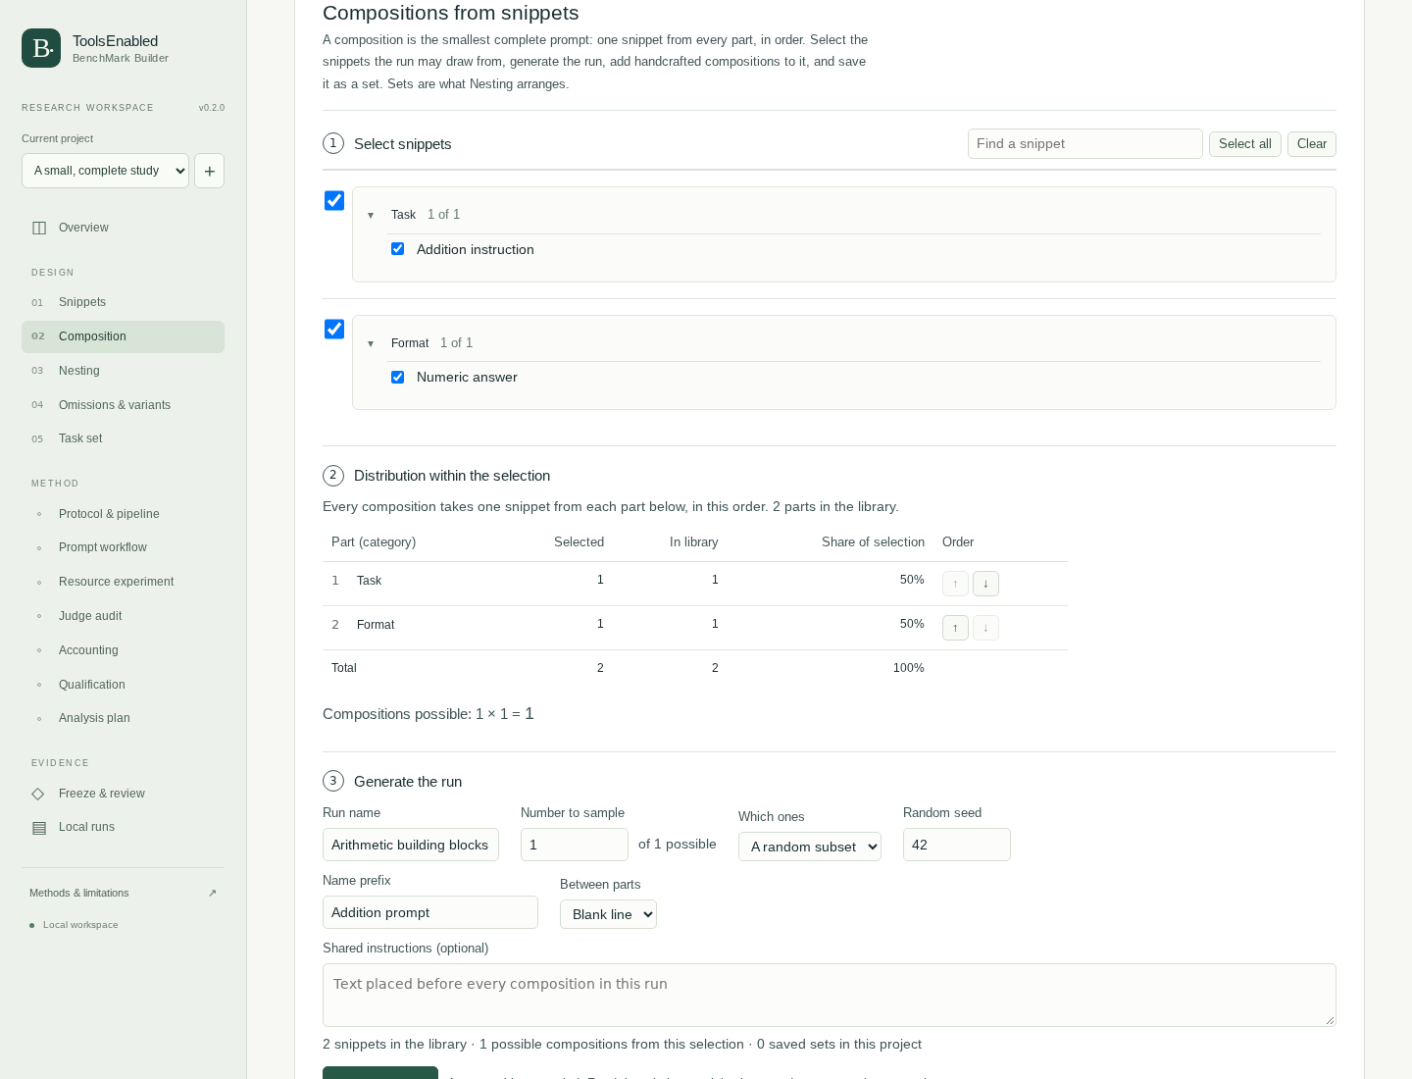
Task: Open the Composition page
Action: coord(123,336)
